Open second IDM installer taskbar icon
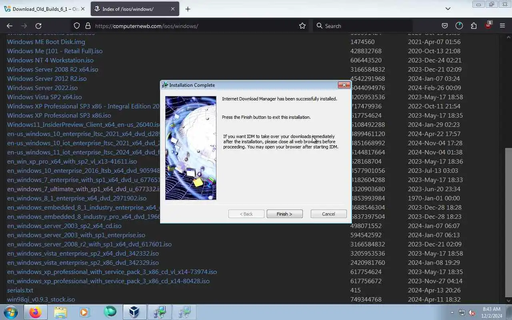The height and width of the screenshot is (320, 512). pyautogui.click(x=184, y=312)
